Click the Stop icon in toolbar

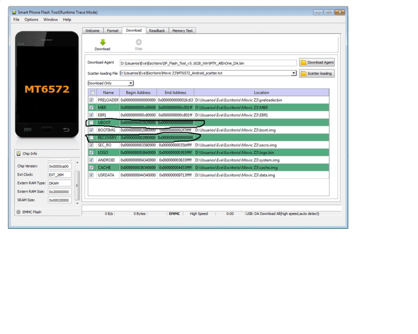click(x=138, y=42)
